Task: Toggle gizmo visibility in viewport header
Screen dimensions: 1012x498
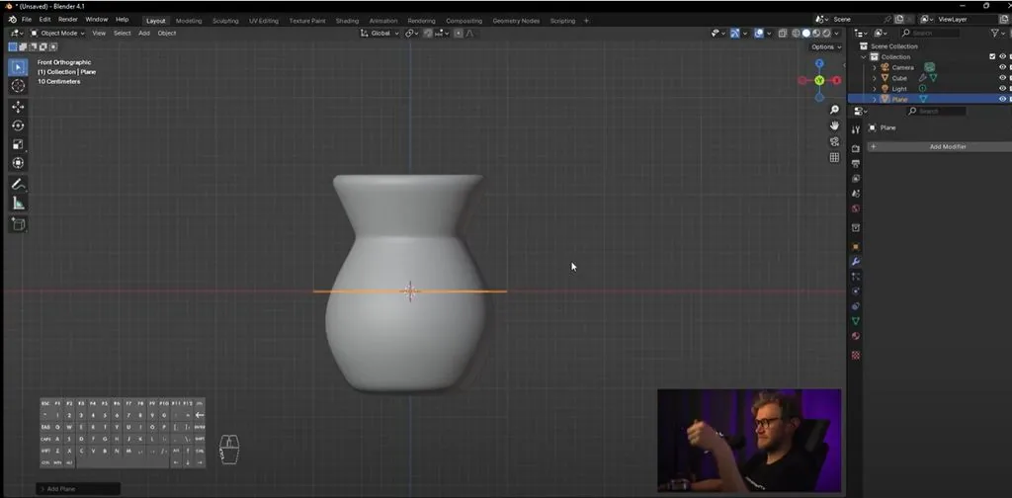Action: pos(735,34)
